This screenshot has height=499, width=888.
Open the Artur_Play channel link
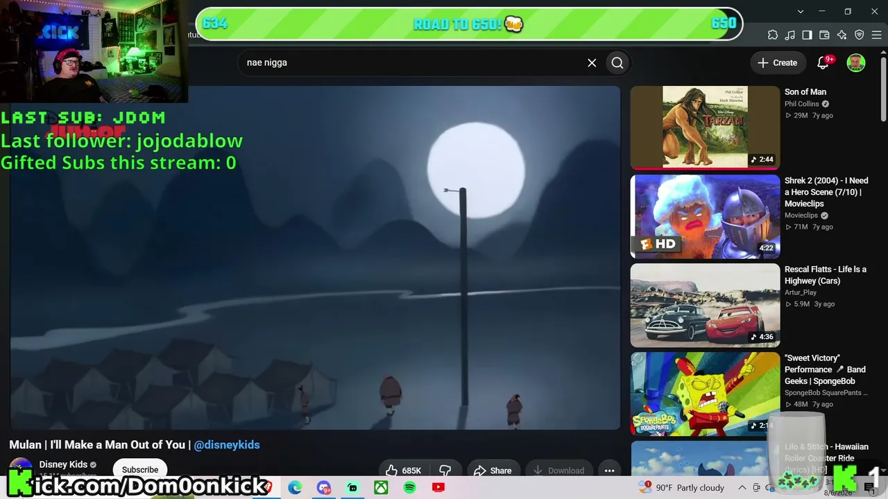coord(801,292)
